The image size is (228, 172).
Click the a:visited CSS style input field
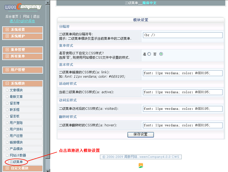point(183,109)
